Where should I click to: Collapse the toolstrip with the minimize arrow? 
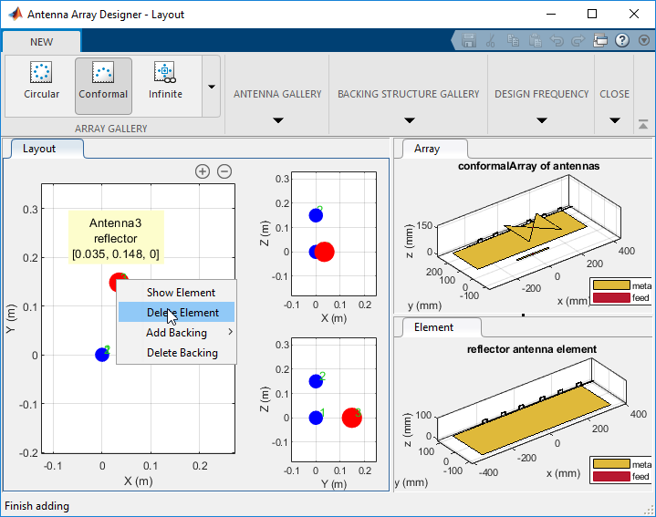(x=643, y=125)
